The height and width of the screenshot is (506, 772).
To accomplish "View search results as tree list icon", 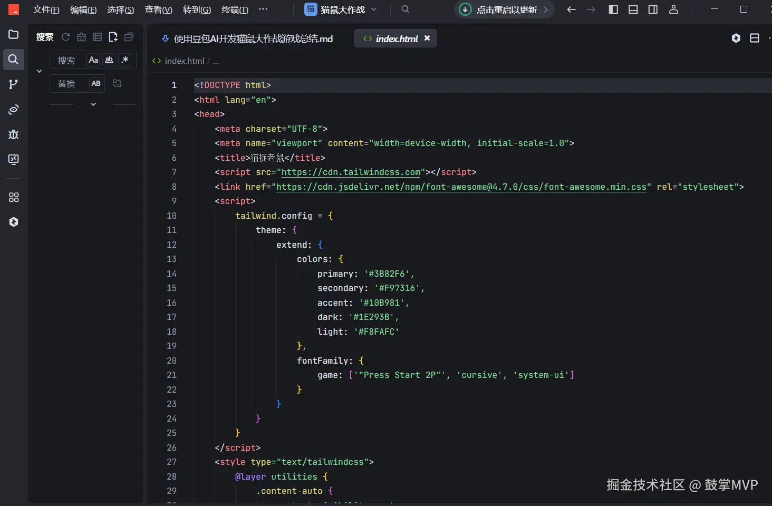I will coord(97,37).
